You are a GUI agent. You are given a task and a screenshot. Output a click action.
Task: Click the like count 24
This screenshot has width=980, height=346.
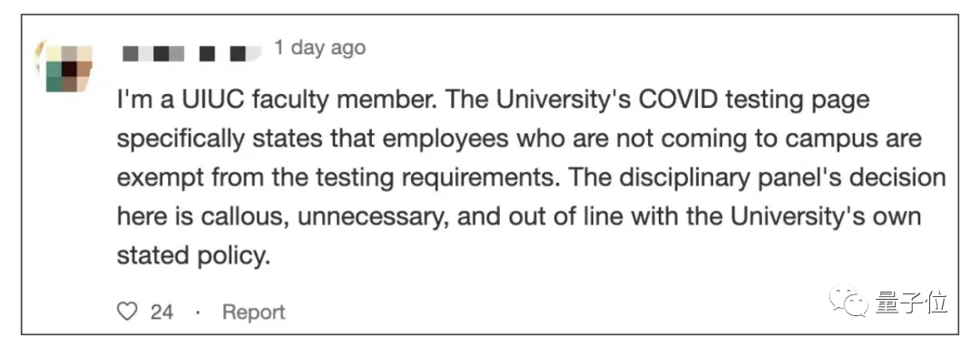162,312
